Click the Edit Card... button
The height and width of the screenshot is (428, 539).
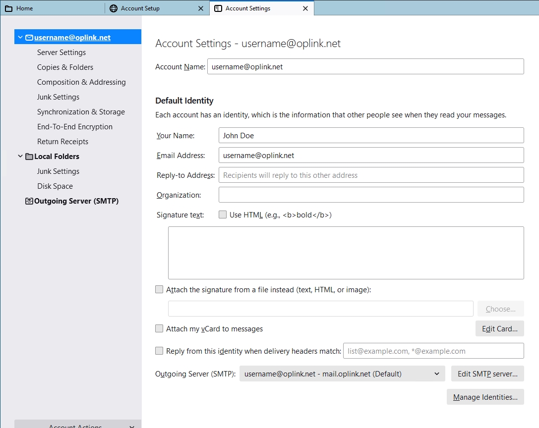[x=499, y=329]
